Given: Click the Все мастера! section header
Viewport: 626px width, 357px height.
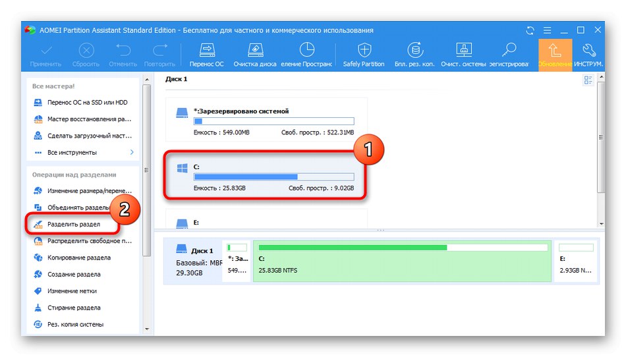Looking at the screenshot, I should [53, 86].
